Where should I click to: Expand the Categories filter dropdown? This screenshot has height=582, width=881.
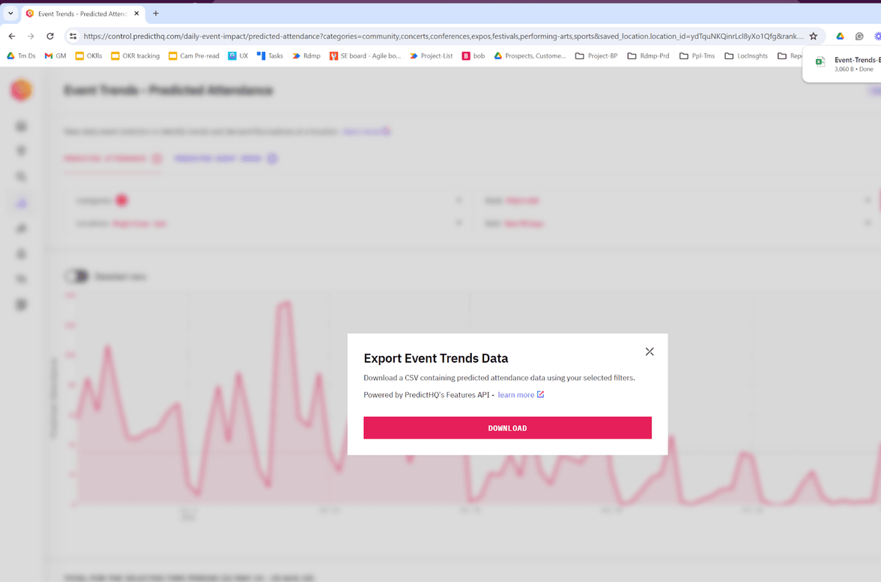point(458,200)
